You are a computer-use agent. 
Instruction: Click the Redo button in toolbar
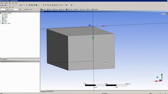[15, 5]
